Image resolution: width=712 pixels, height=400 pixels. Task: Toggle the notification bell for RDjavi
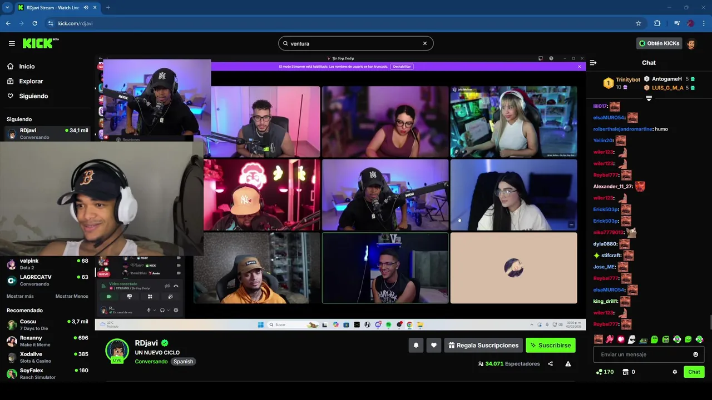pyautogui.click(x=416, y=345)
